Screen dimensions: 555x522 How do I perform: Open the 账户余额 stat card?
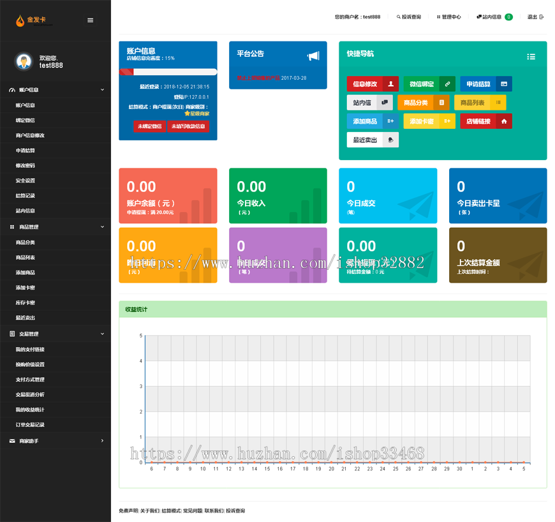point(168,195)
